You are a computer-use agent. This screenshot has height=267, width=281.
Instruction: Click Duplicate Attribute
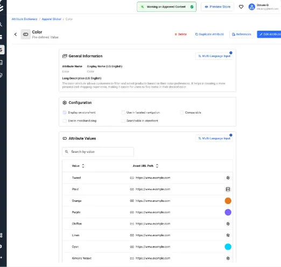pos(209,34)
